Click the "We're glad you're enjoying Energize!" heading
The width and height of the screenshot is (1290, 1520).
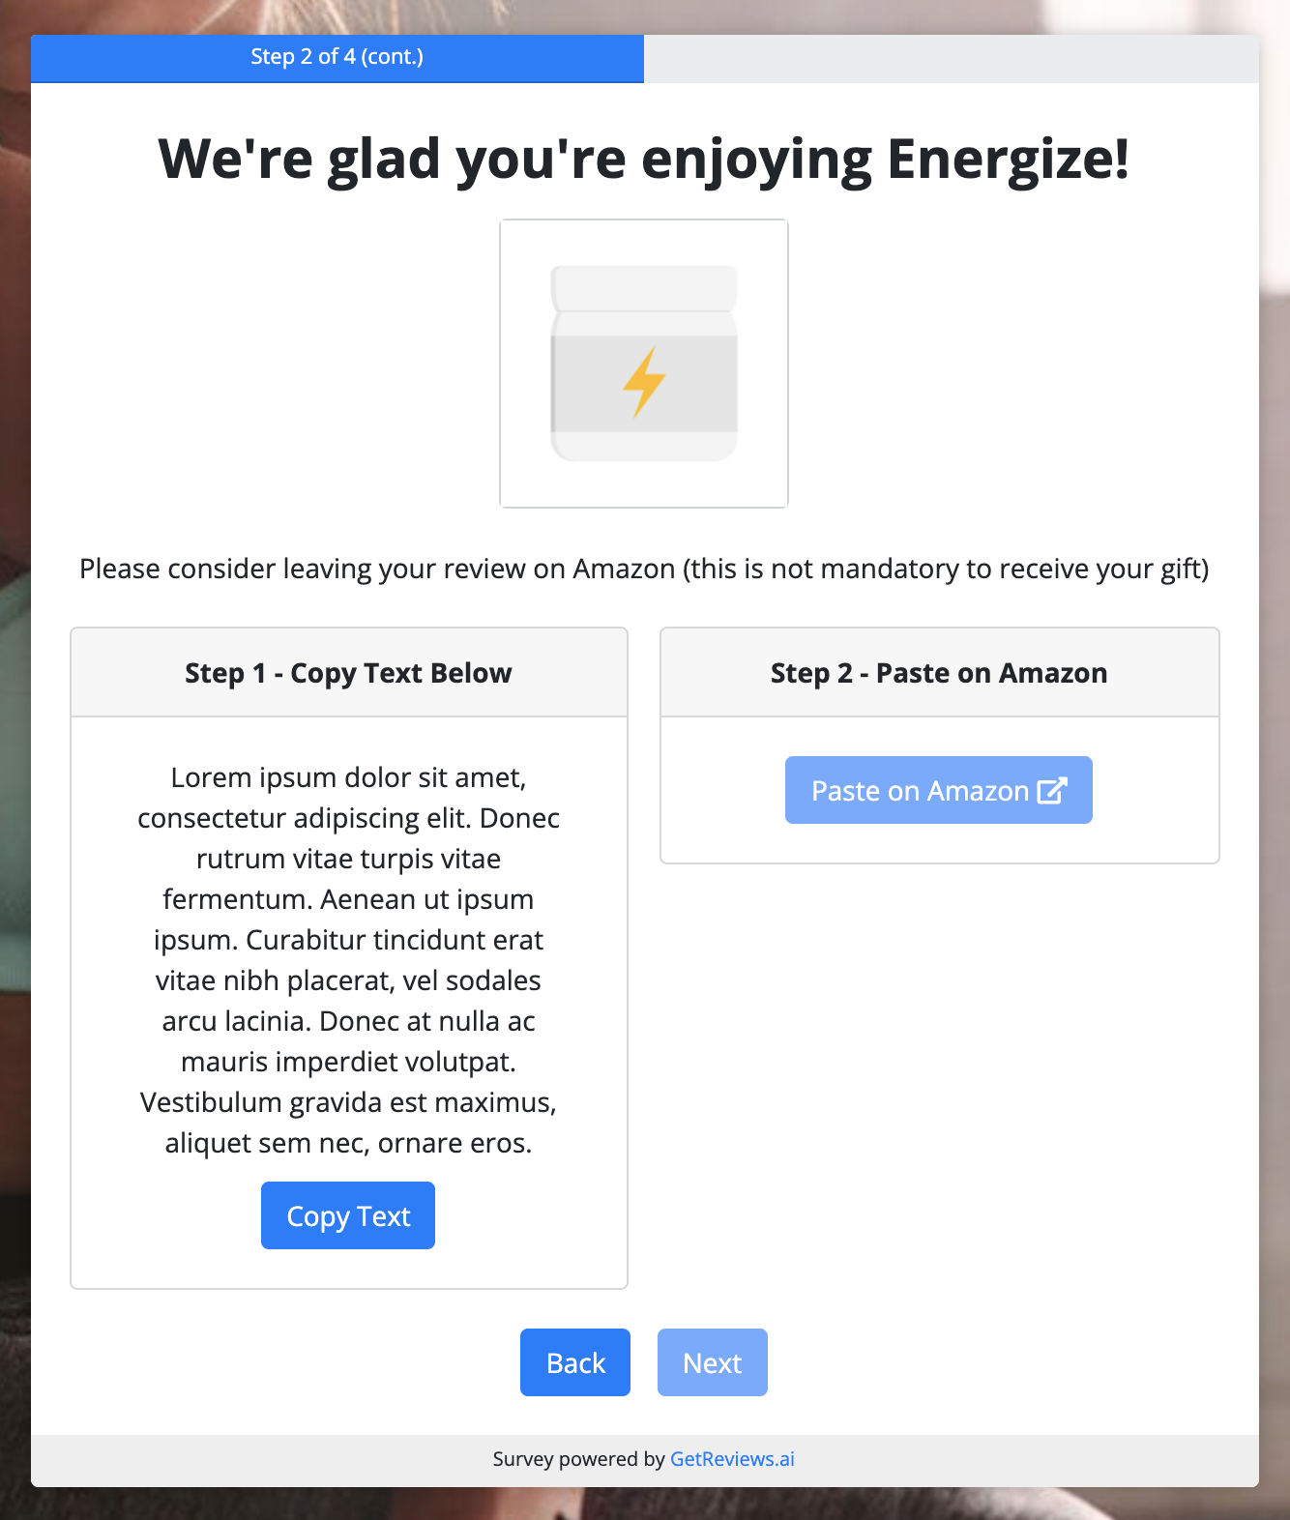click(x=644, y=159)
